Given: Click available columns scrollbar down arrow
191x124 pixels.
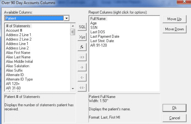Looking at the screenshot, I should click(73, 89).
